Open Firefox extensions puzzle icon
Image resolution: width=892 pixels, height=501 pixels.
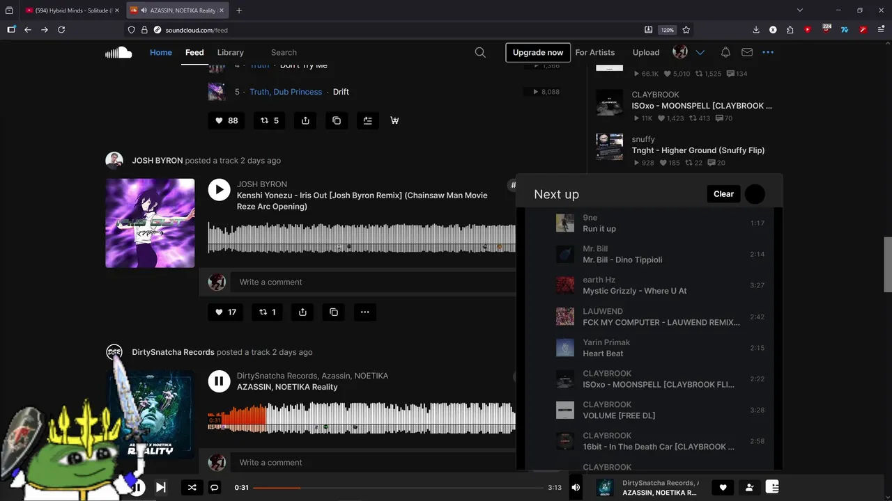click(790, 30)
